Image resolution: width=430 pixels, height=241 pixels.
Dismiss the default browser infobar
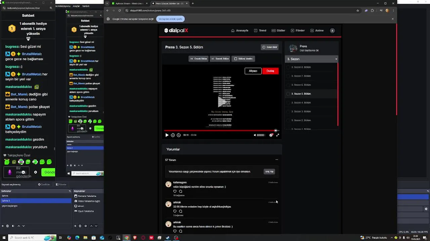click(x=392, y=19)
